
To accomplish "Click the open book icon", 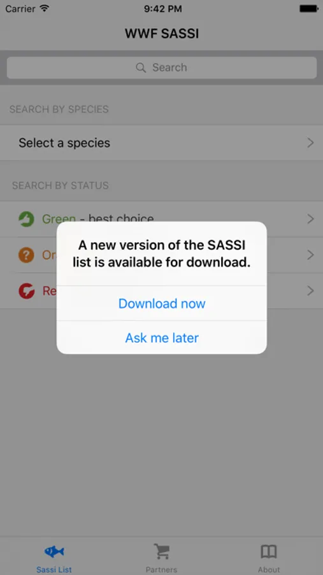I will tap(269, 551).
